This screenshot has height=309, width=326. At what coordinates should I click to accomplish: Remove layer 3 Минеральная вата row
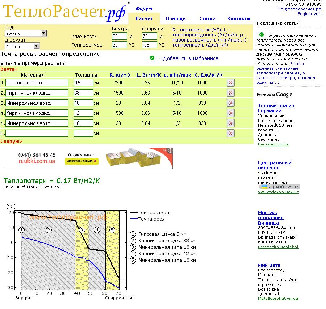(230, 103)
